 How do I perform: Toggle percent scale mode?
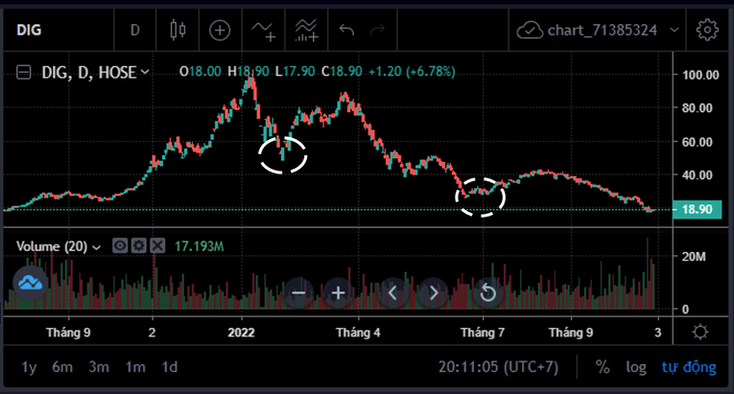[603, 366]
